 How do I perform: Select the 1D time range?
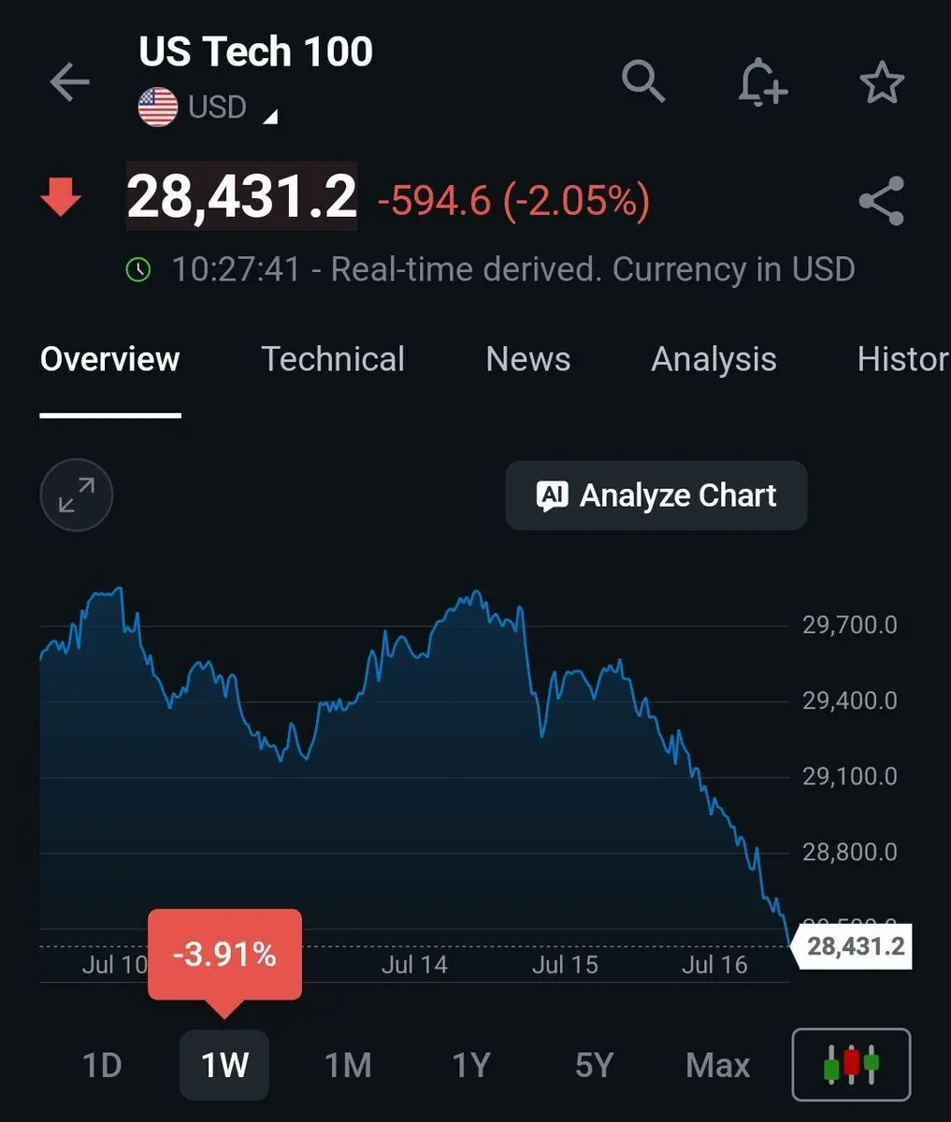coord(102,1065)
